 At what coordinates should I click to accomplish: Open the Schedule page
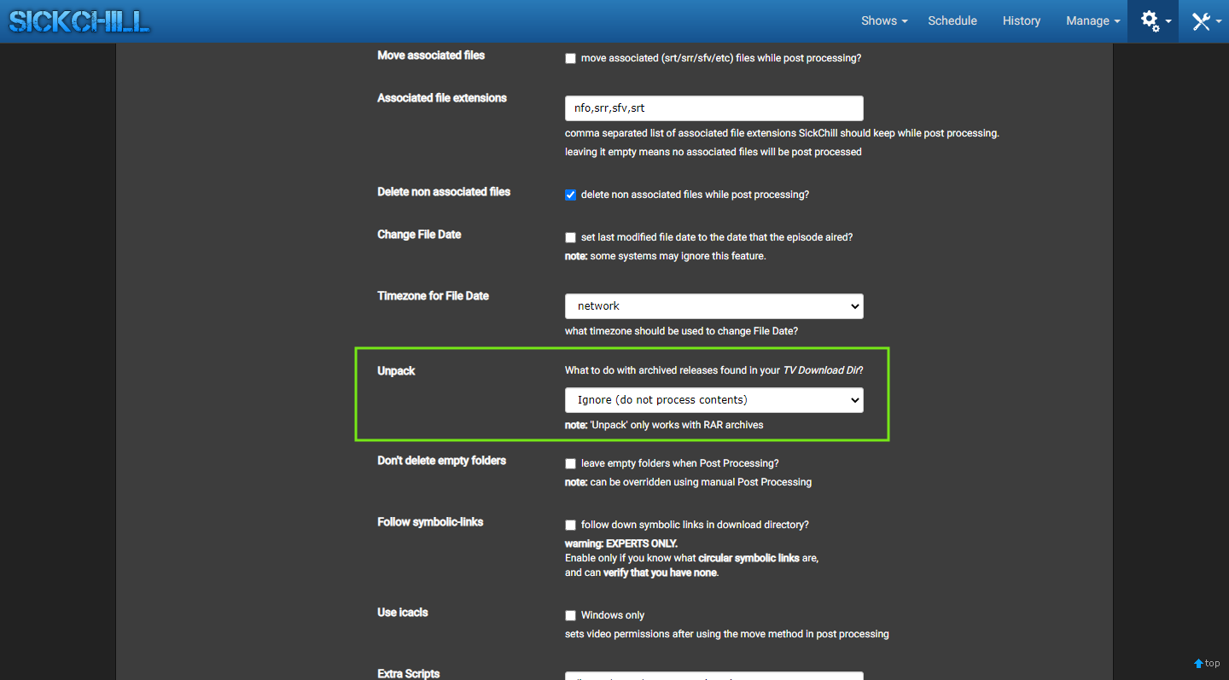tap(952, 21)
